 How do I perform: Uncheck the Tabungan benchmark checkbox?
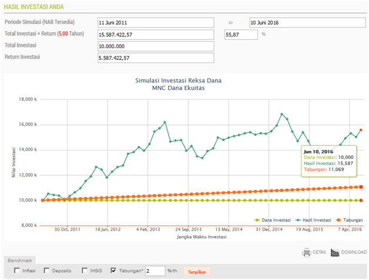click(113, 271)
